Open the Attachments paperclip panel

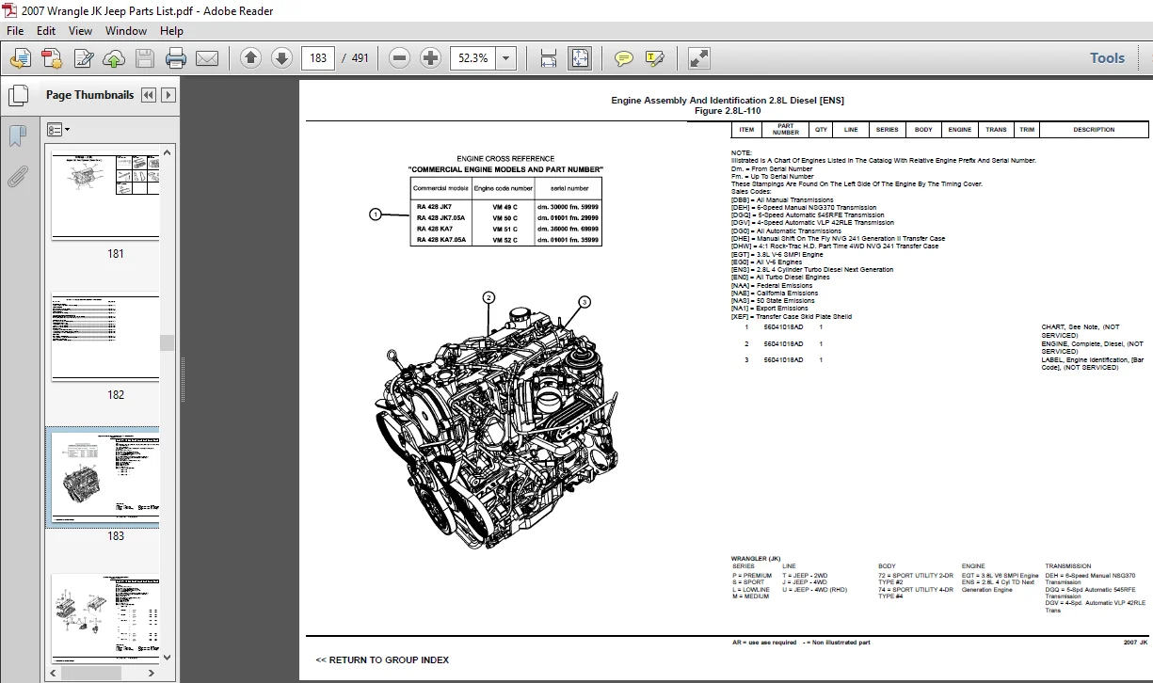[17, 176]
